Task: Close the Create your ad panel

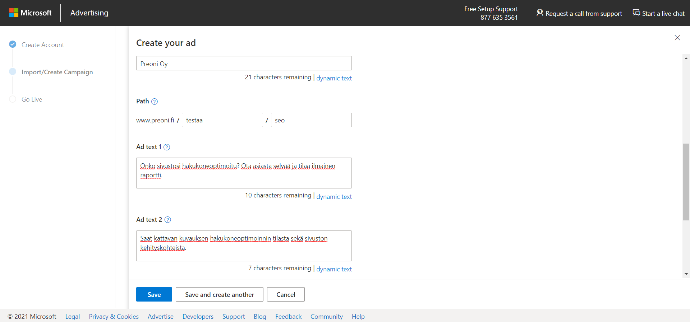Action: [677, 38]
